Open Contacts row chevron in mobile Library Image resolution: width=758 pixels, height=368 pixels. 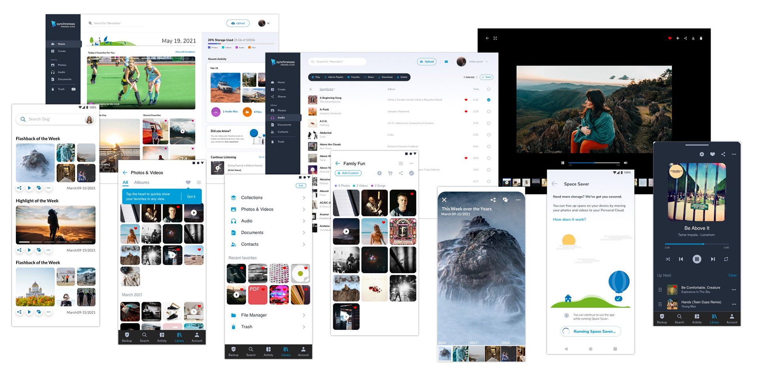(x=304, y=244)
